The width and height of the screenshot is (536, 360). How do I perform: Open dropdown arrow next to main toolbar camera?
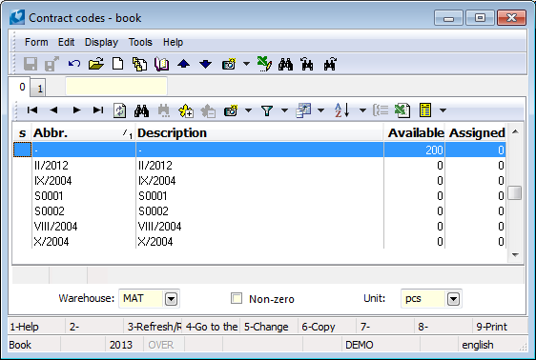[246, 64]
